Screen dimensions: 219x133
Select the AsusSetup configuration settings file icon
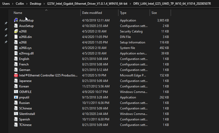click(16, 26)
